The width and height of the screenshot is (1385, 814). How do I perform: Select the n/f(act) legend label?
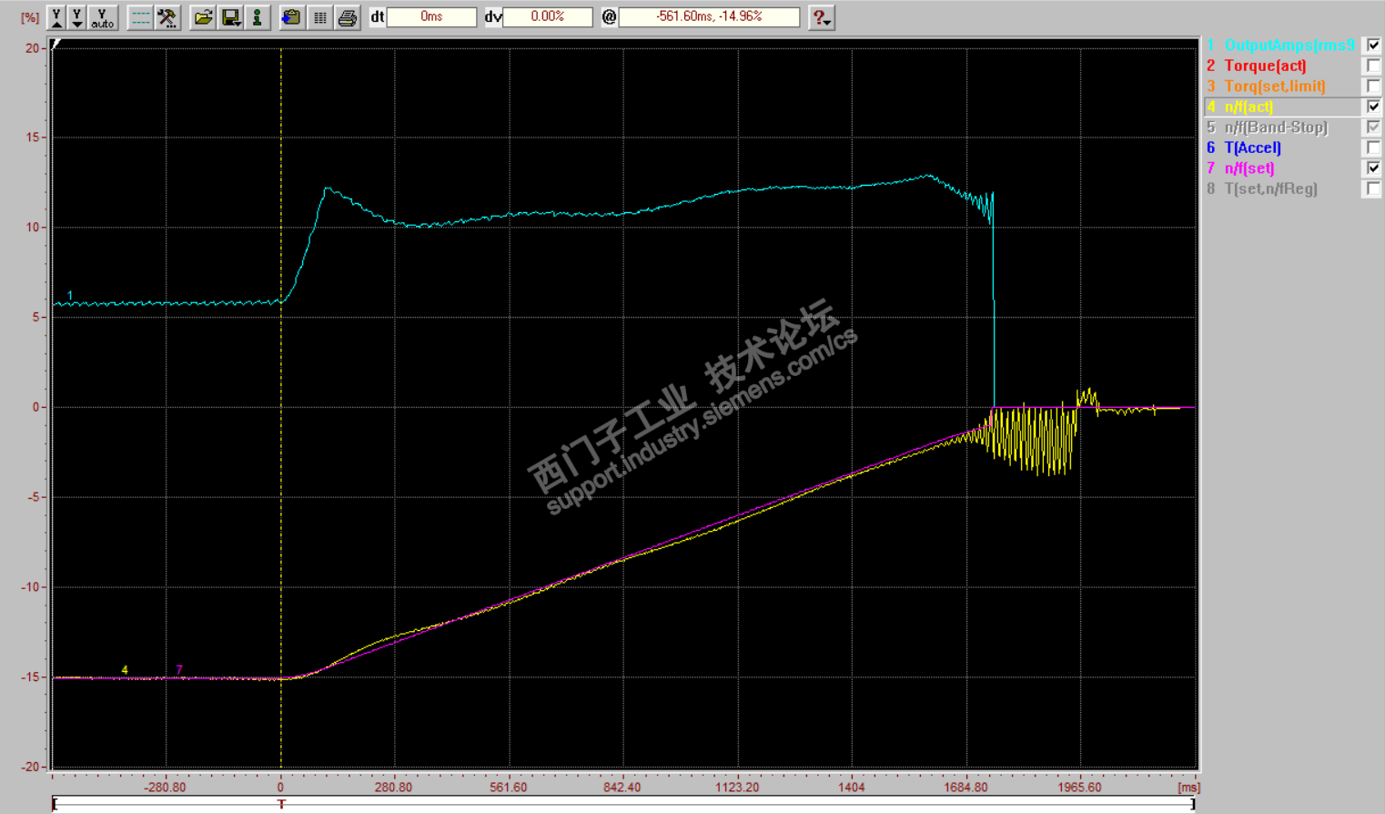1249,107
